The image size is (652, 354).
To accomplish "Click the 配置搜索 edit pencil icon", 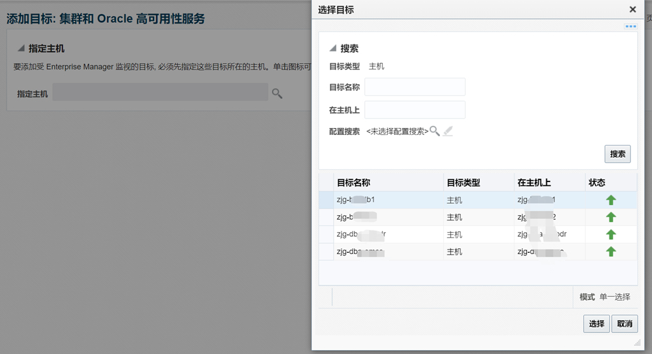I will pyautogui.click(x=448, y=131).
